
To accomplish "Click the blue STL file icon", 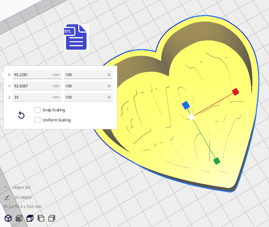I will click(x=76, y=37).
